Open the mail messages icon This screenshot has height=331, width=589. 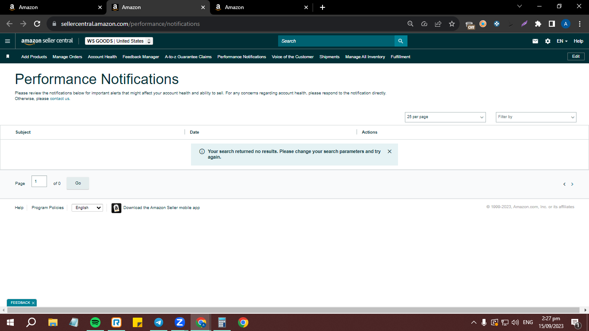coord(535,41)
